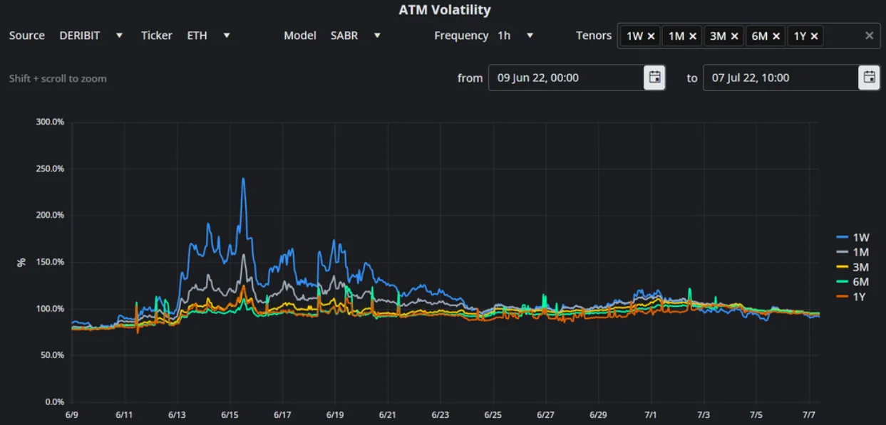Click the 6/29 x-axis date label

point(599,414)
